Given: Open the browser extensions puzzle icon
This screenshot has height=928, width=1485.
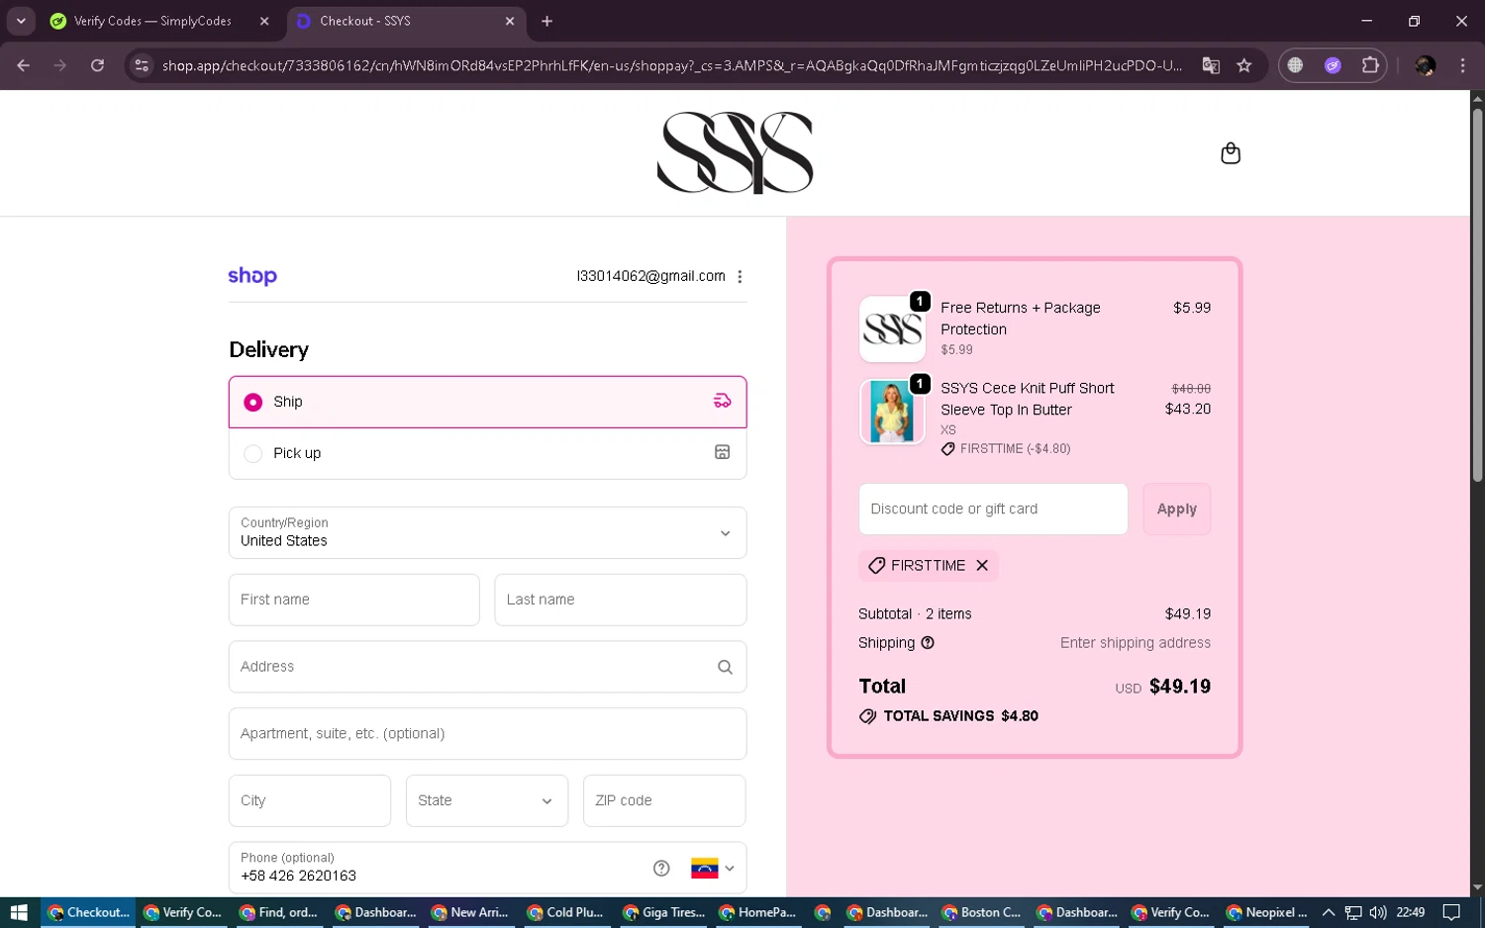Looking at the screenshot, I should coord(1370,65).
